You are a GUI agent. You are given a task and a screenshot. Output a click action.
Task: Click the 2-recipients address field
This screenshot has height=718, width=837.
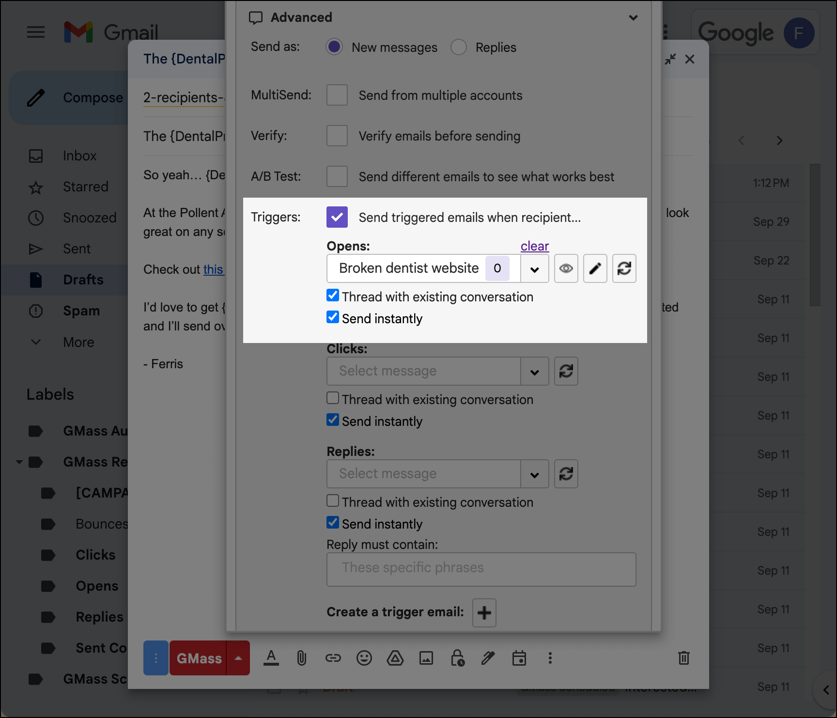pyautogui.click(x=184, y=97)
